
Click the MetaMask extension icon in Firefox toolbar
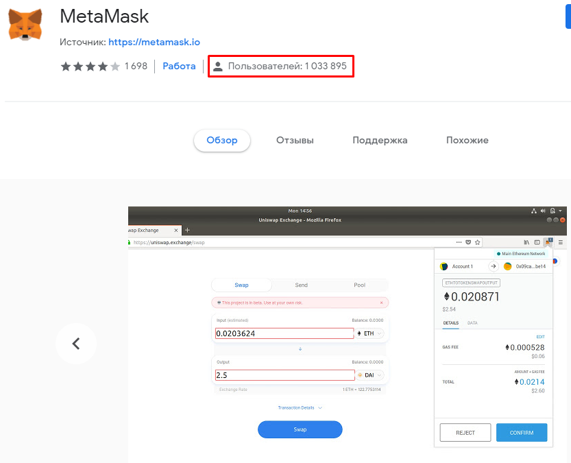(548, 242)
